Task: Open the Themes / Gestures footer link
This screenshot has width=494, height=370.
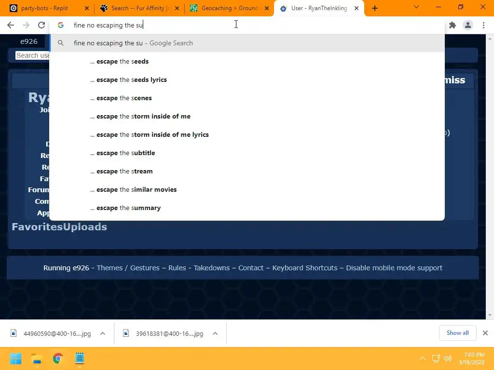Action: 128,268
